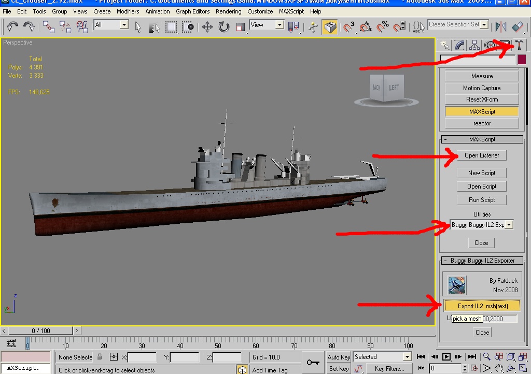Click the Select Object arrow tool
The height and width of the screenshot is (374, 531).
(138, 26)
